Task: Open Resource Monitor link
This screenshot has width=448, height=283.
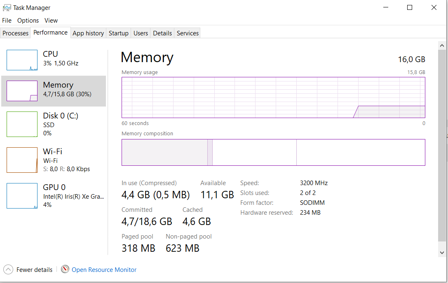Action: [104, 270]
